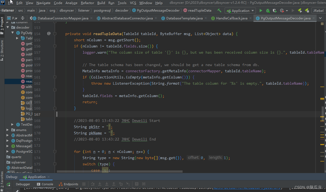Screen dimensions: 326x192
Task: Open the Run menu
Action: tap(111, 3)
